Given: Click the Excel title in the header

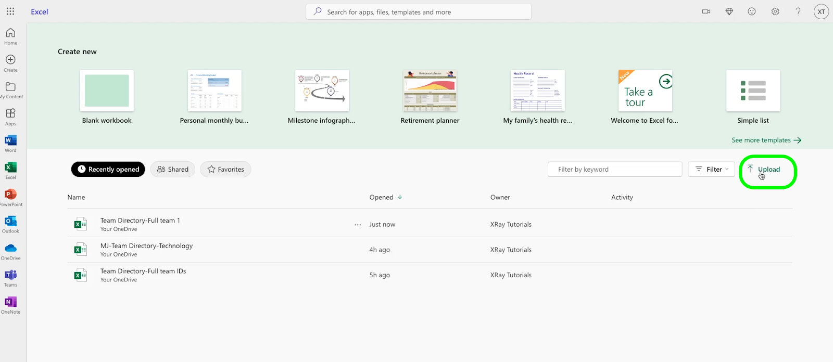Looking at the screenshot, I should pos(40,12).
